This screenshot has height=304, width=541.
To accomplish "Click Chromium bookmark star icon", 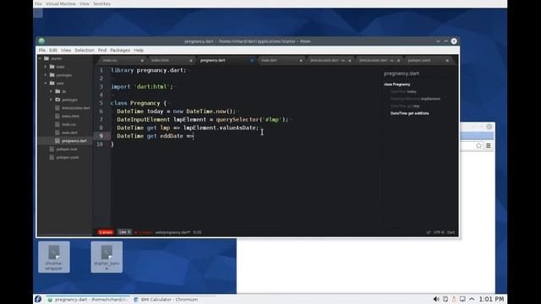I will 479,146.
